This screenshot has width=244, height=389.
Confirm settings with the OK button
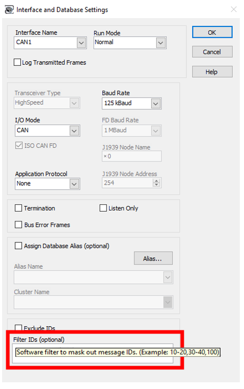(x=212, y=32)
